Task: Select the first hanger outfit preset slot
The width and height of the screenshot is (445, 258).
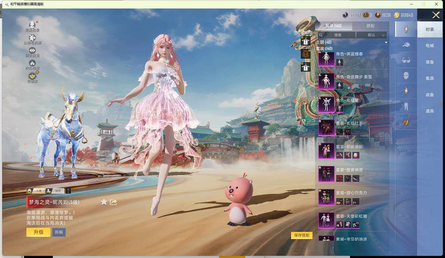Action: coord(305,41)
